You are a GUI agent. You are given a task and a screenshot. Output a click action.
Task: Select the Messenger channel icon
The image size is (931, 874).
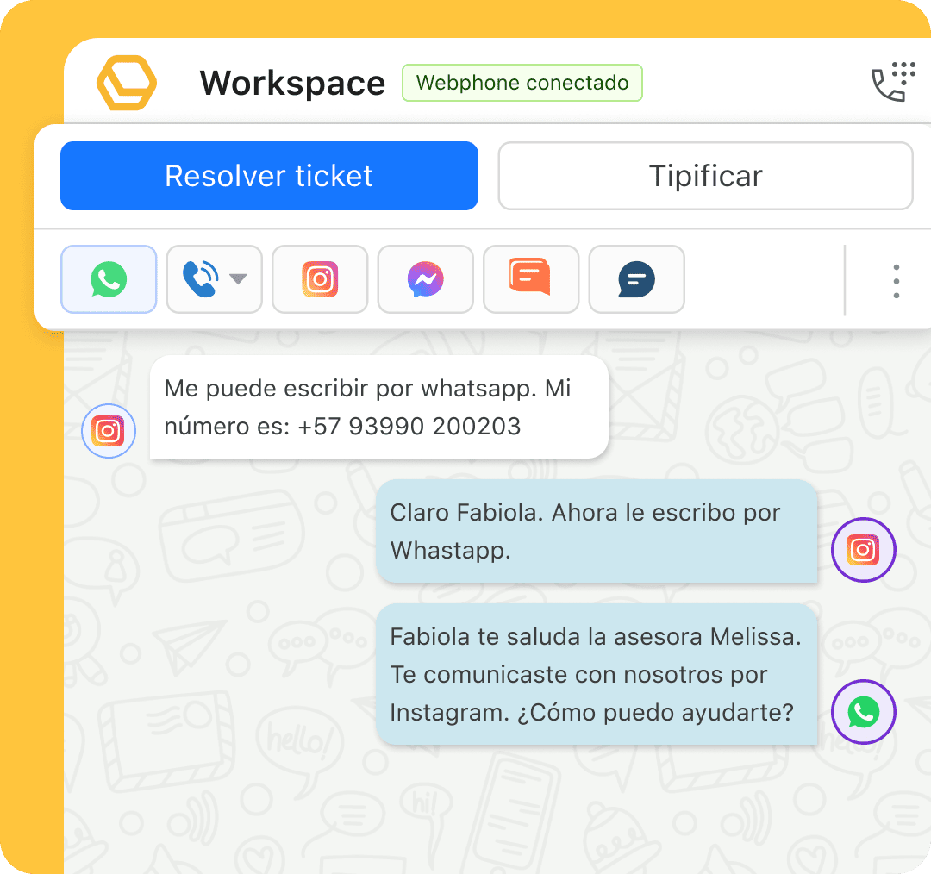[426, 279]
